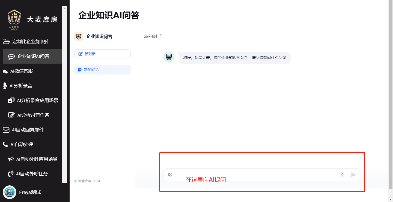Click the page vertical scrollbar
The width and height of the screenshot is (393, 202).
coord(391,95)
